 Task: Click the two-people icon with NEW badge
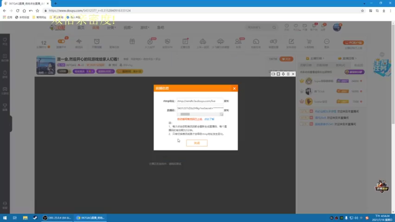click(238, 41)
